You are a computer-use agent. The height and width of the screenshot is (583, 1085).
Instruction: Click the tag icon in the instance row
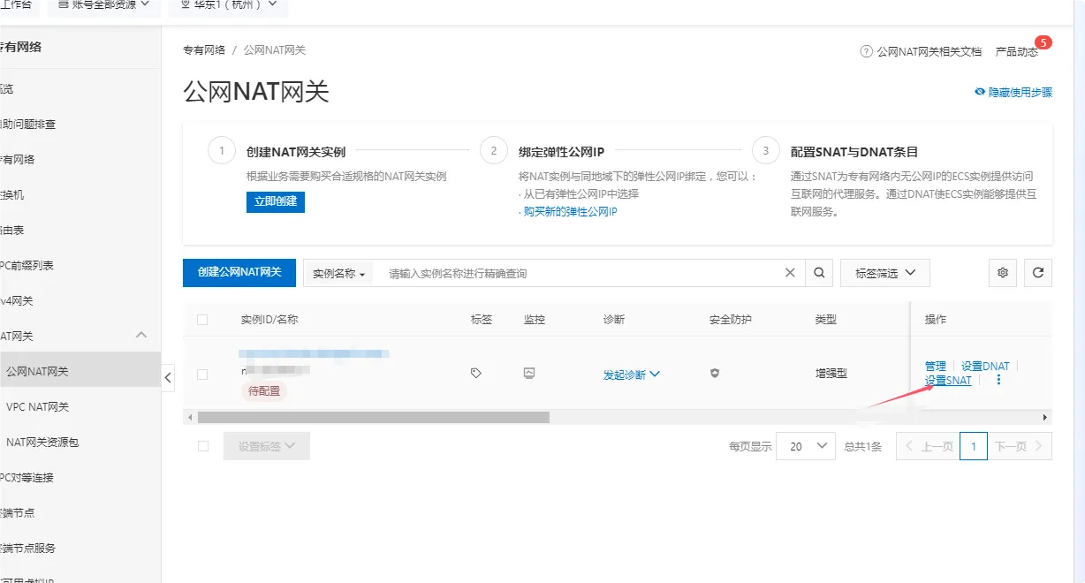tap(476, 373)
